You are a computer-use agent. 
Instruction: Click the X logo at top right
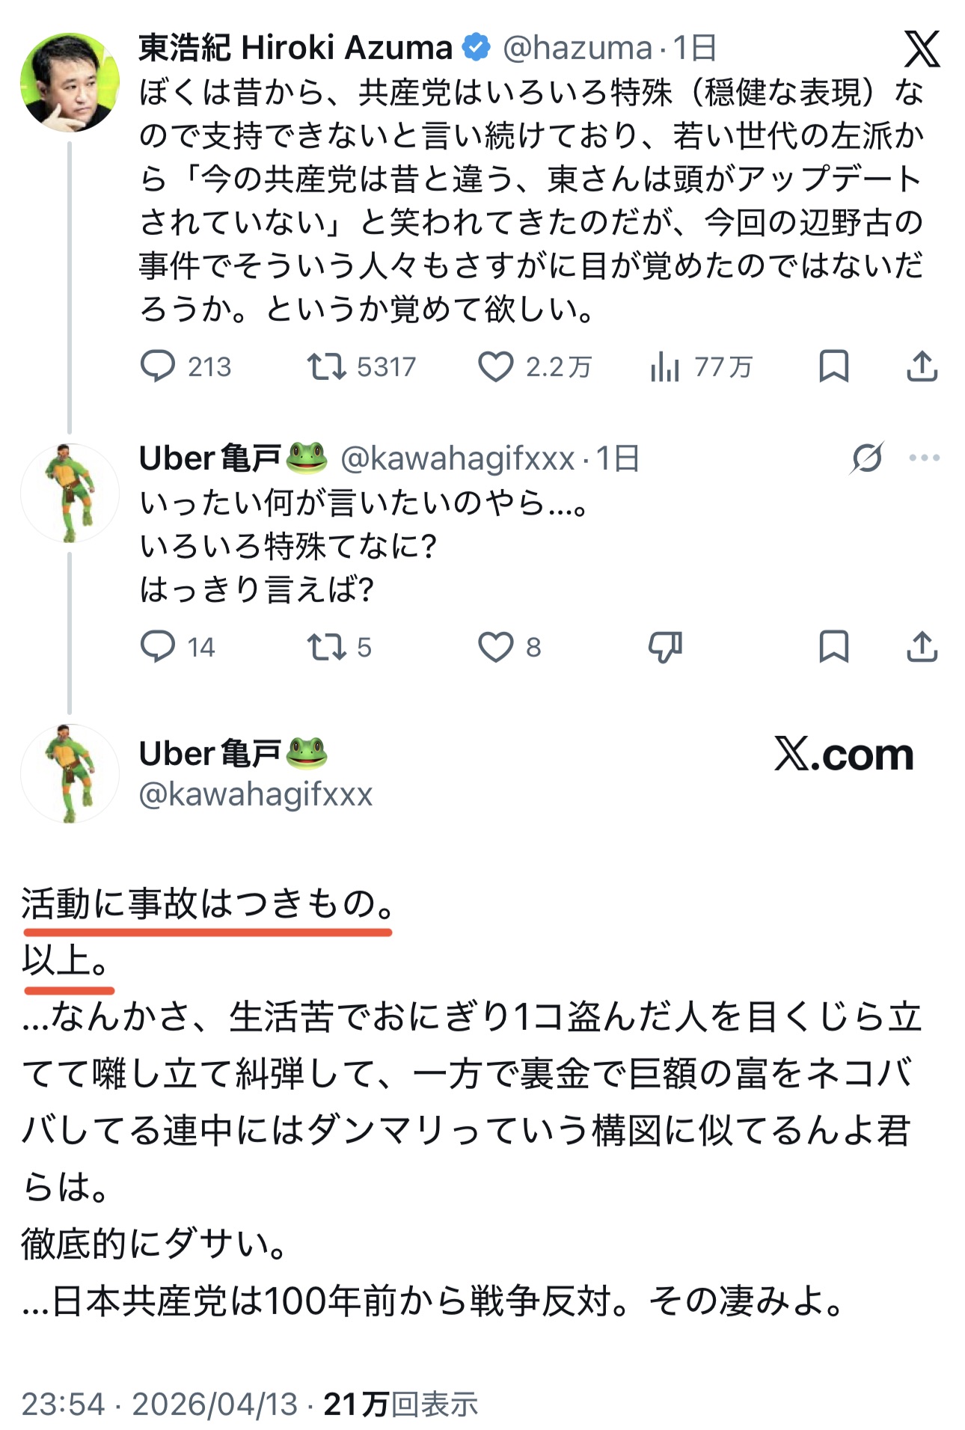pos(922,49)
